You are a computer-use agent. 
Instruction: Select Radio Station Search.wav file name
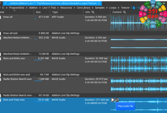[x=17, y=79]
